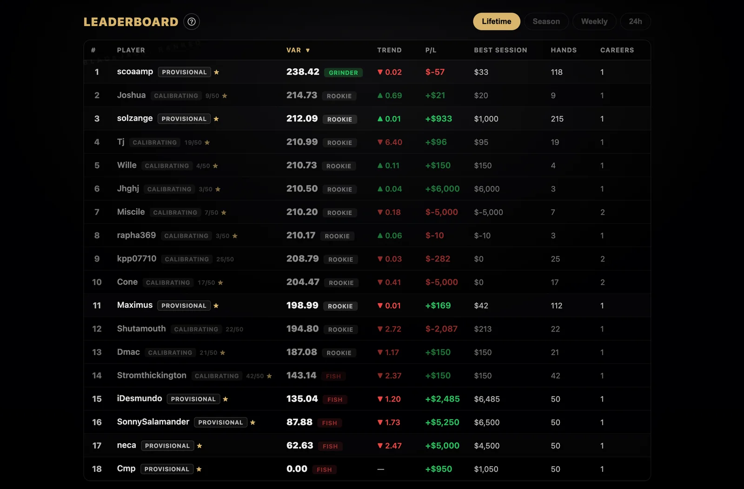This screenshot has width=744, height=489.
Task: Sort the table by the P/L column
Action: click(x=431, y=50)
